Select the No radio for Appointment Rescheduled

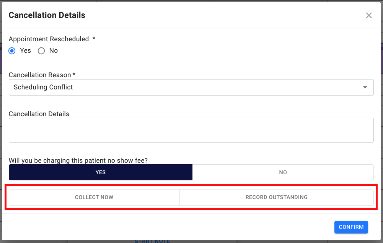41,51
